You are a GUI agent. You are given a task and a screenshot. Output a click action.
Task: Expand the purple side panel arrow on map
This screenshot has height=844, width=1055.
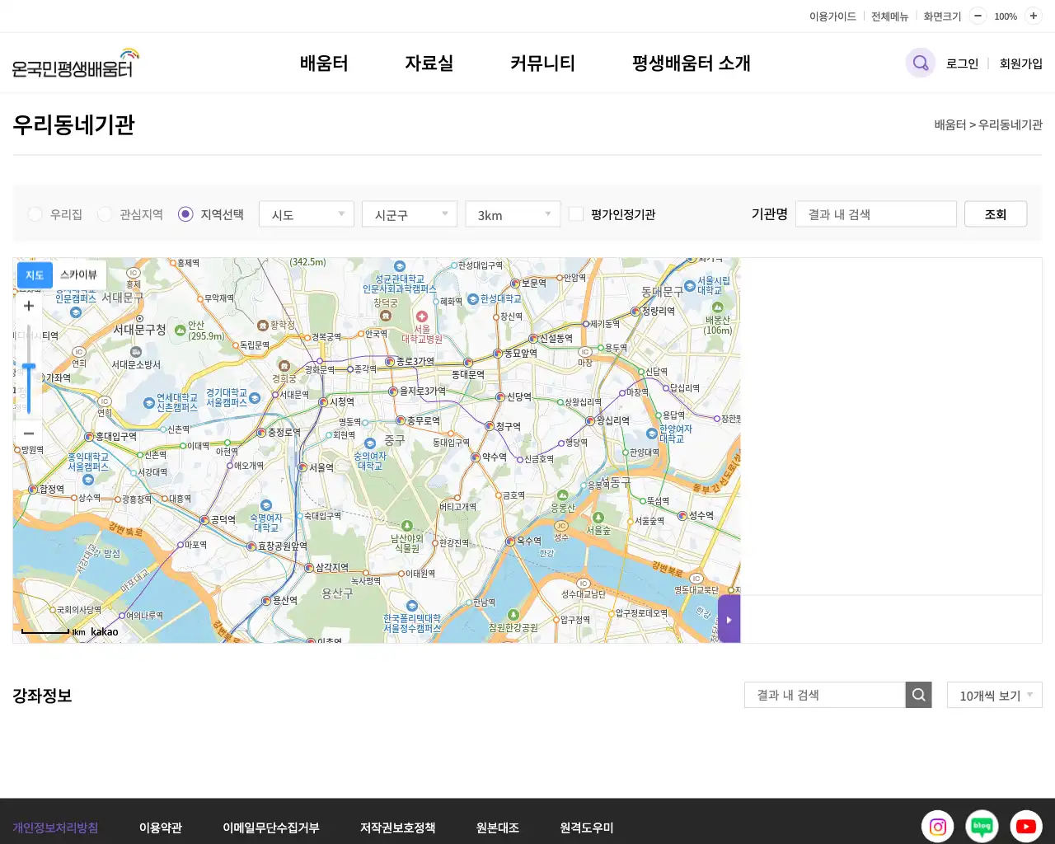(x=729, y=620)
